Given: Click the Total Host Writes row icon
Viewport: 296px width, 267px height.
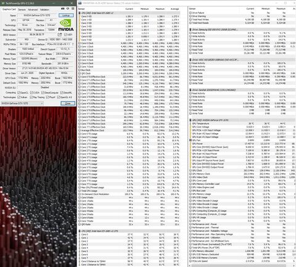Looking at the screenshot, I should pos(191,20).
